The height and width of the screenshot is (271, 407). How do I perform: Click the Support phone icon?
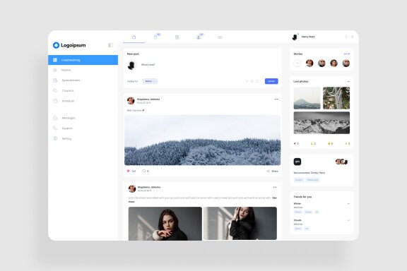click(x=55, y=128)
